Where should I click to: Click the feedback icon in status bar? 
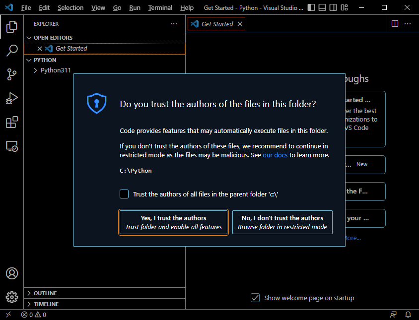tap(393, 315)
